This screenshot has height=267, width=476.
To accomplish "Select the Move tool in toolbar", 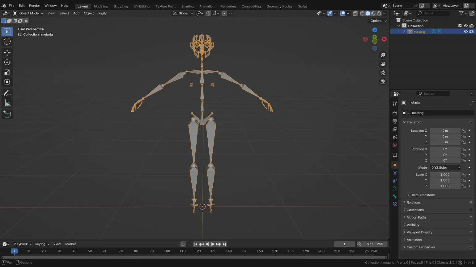I will click(x=7, y=53).
